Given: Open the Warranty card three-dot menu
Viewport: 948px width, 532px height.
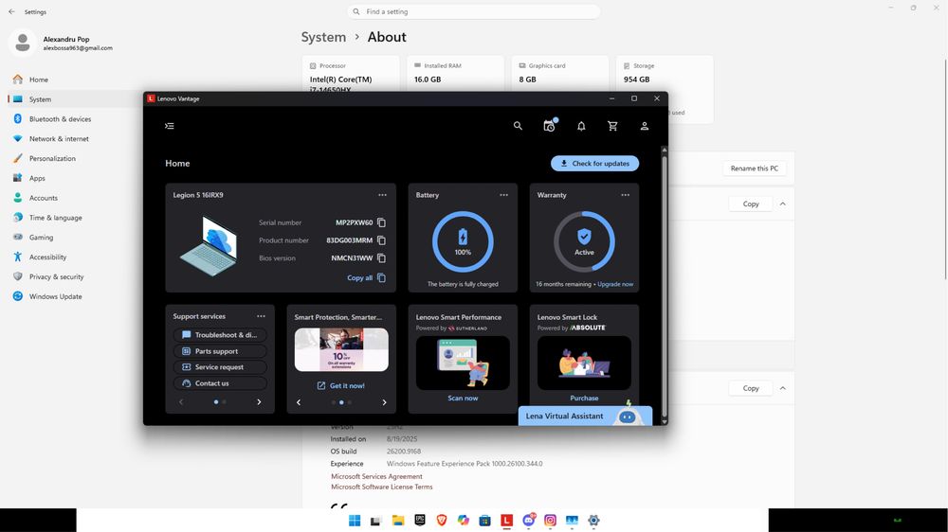Looking at the screenshot, I should coord(625,195).
